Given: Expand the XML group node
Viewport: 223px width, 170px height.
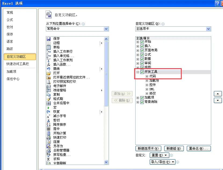Looking at the screenshot, I should pos(147,89).
